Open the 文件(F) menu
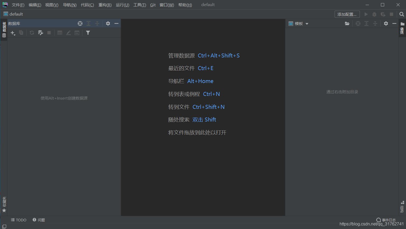This screenshot has width=406, height=229. point(18,5)
